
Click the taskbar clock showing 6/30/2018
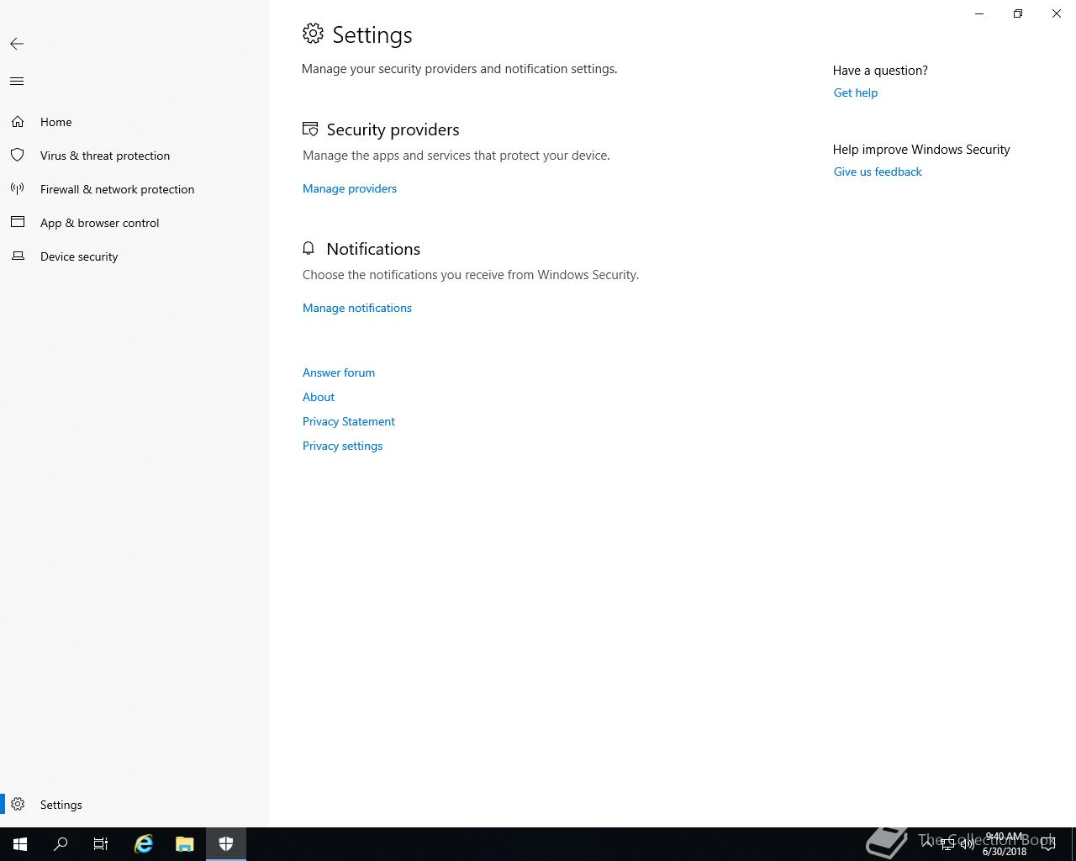(x=1005, y=844)
